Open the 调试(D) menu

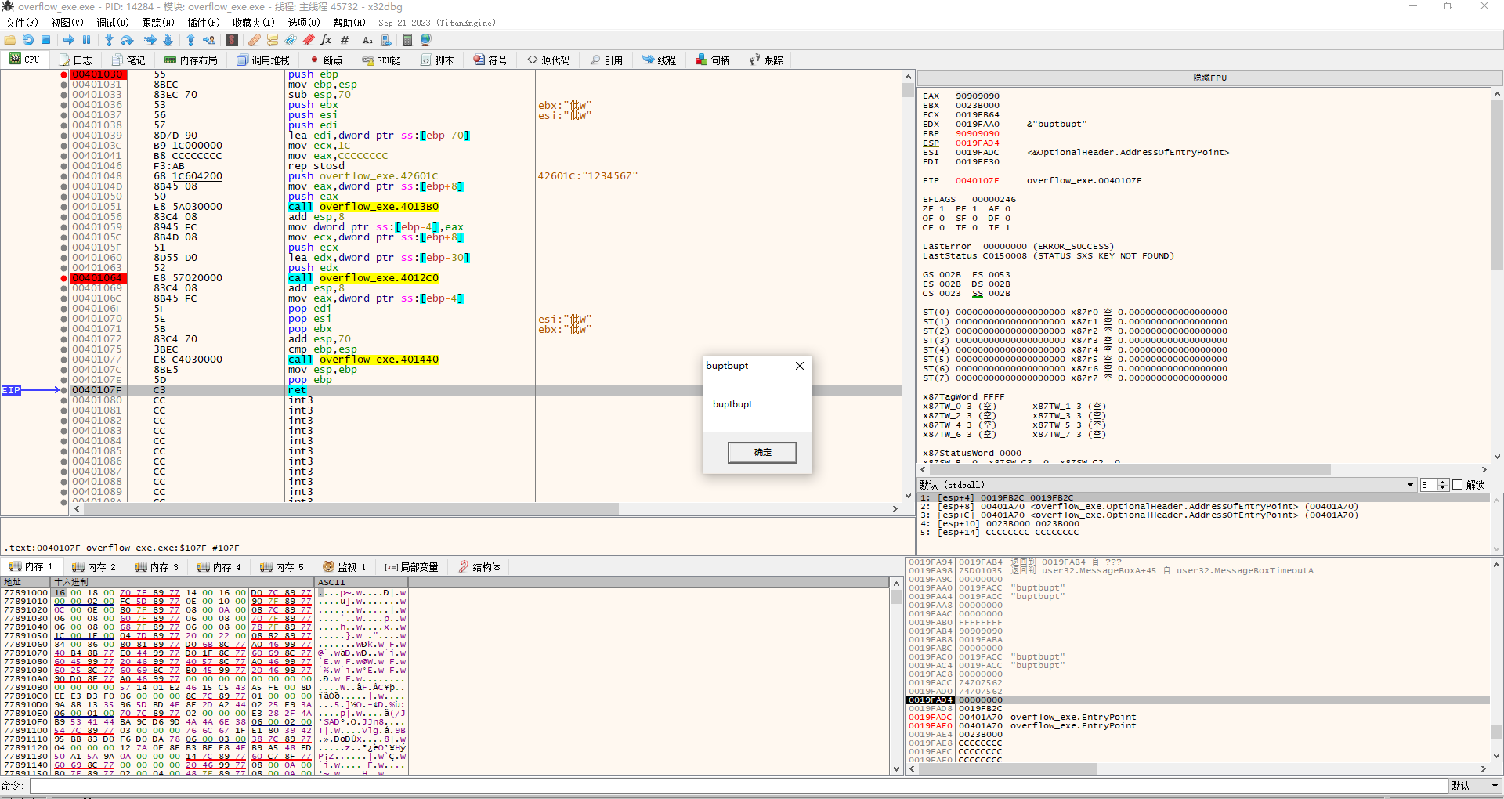click(x=113, y=23)
